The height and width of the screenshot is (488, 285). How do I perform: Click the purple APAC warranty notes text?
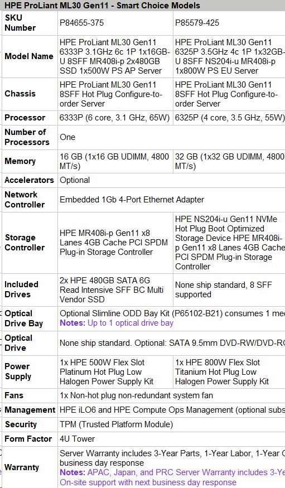click(172, 477)
